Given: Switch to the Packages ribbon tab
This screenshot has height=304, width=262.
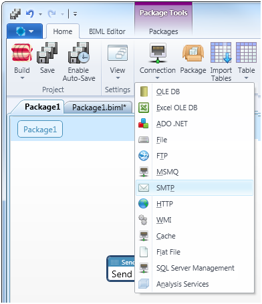Looking at the screenshot, I should 164,31.
